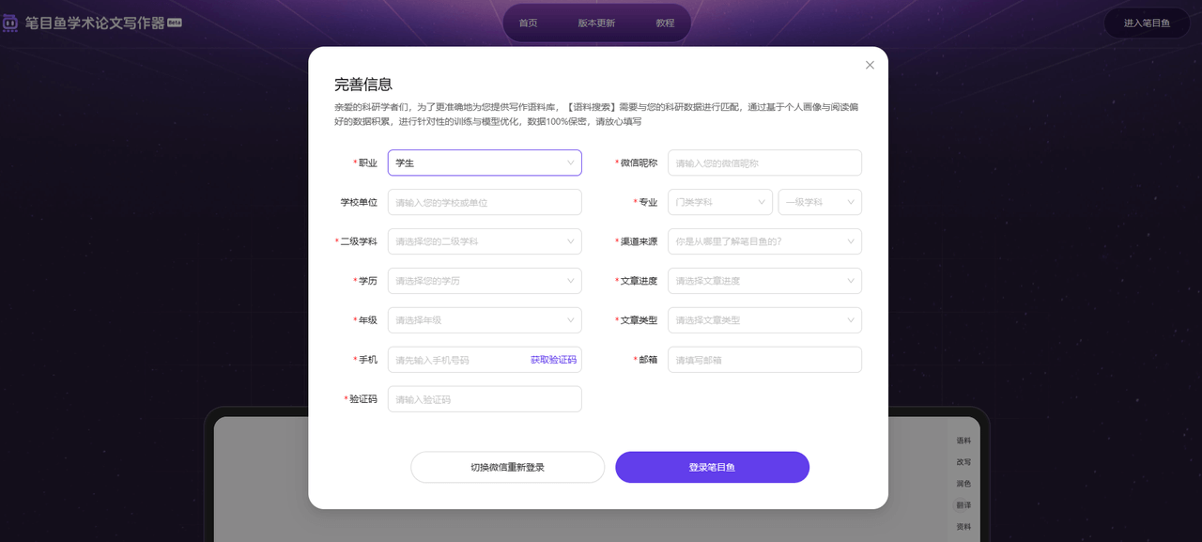
Task: Click the 登录笔目鱼 button
Action: 712,467
